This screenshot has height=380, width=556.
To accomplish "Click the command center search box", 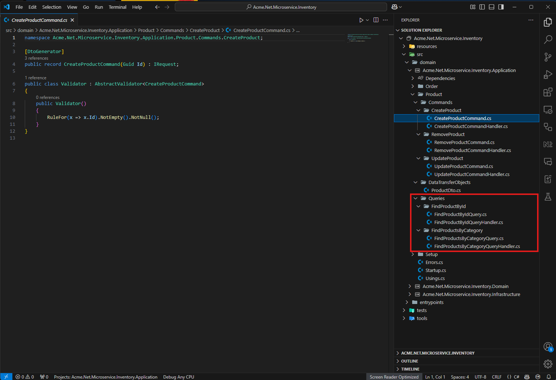I will (x=281, y=7).
